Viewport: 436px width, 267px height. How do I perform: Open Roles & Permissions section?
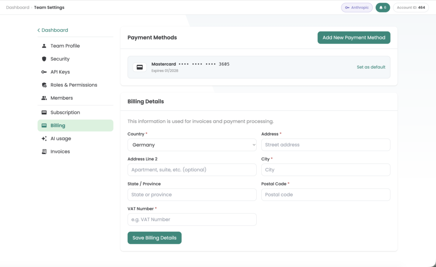(x=75, y=85)
